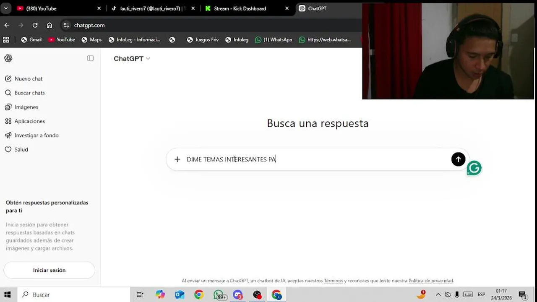Open the apps grid in bookmarks bar

click(x=6, y=39)
